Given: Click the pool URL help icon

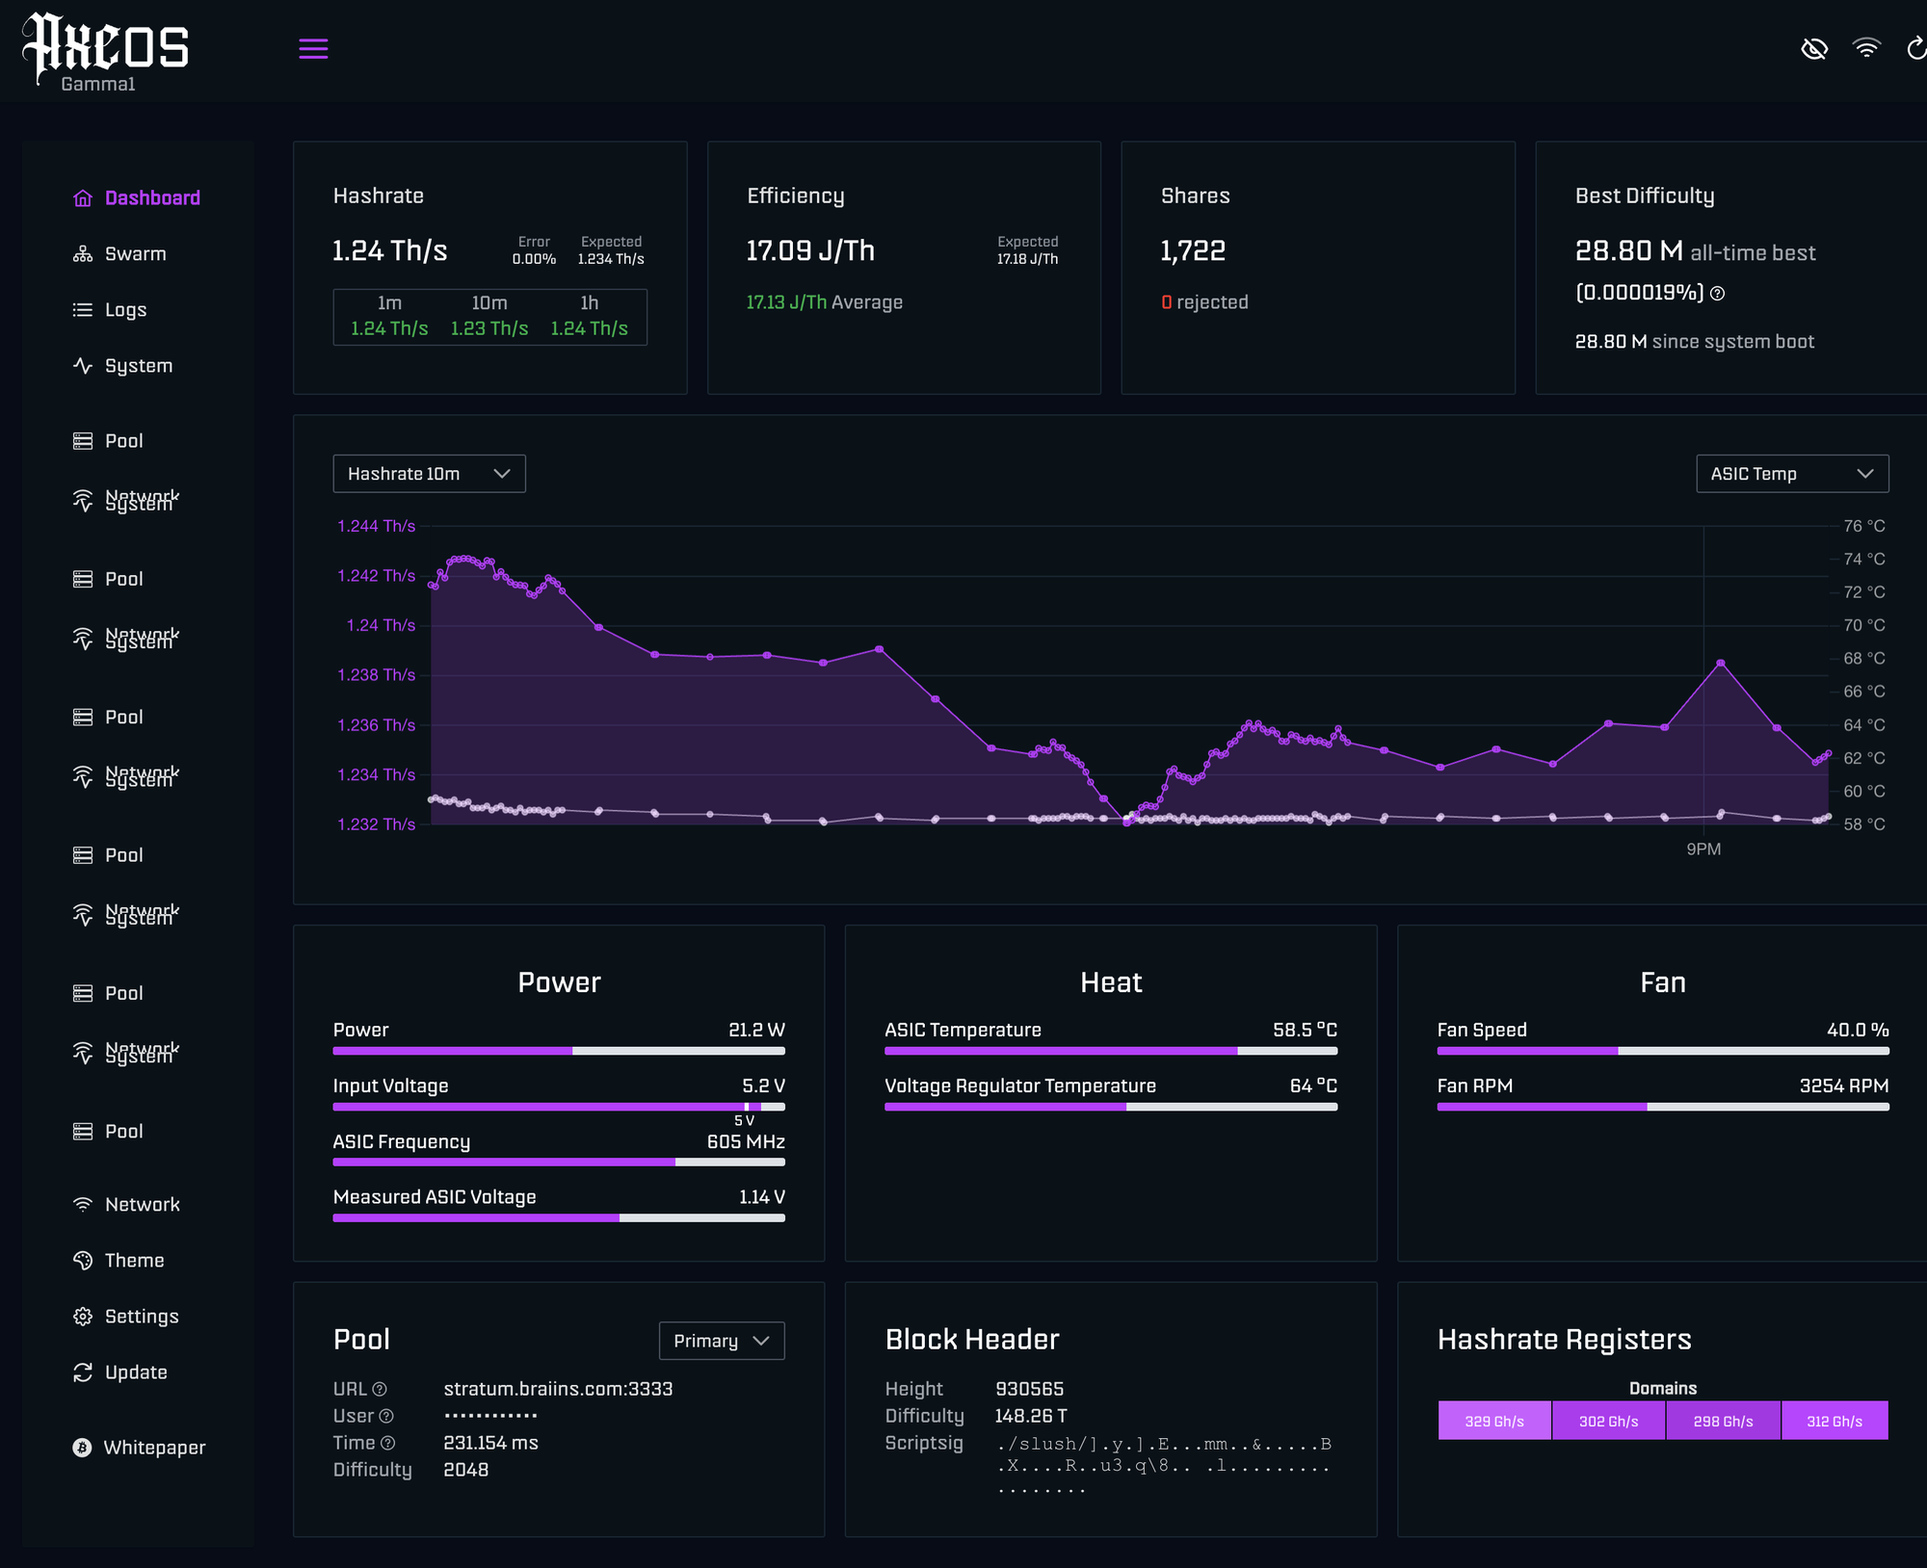Looking at the screenshot, I should pyautogui.click(x=380, y=1389).
